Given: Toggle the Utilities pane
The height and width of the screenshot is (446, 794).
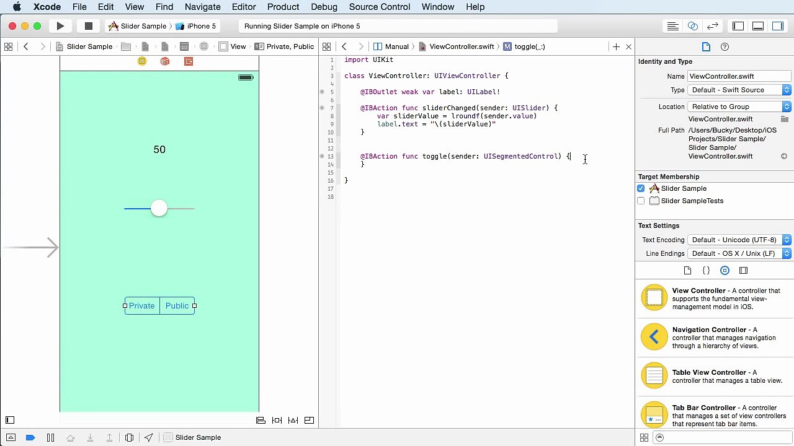Looking at the screenshot, I should click(x=778, y=26).
